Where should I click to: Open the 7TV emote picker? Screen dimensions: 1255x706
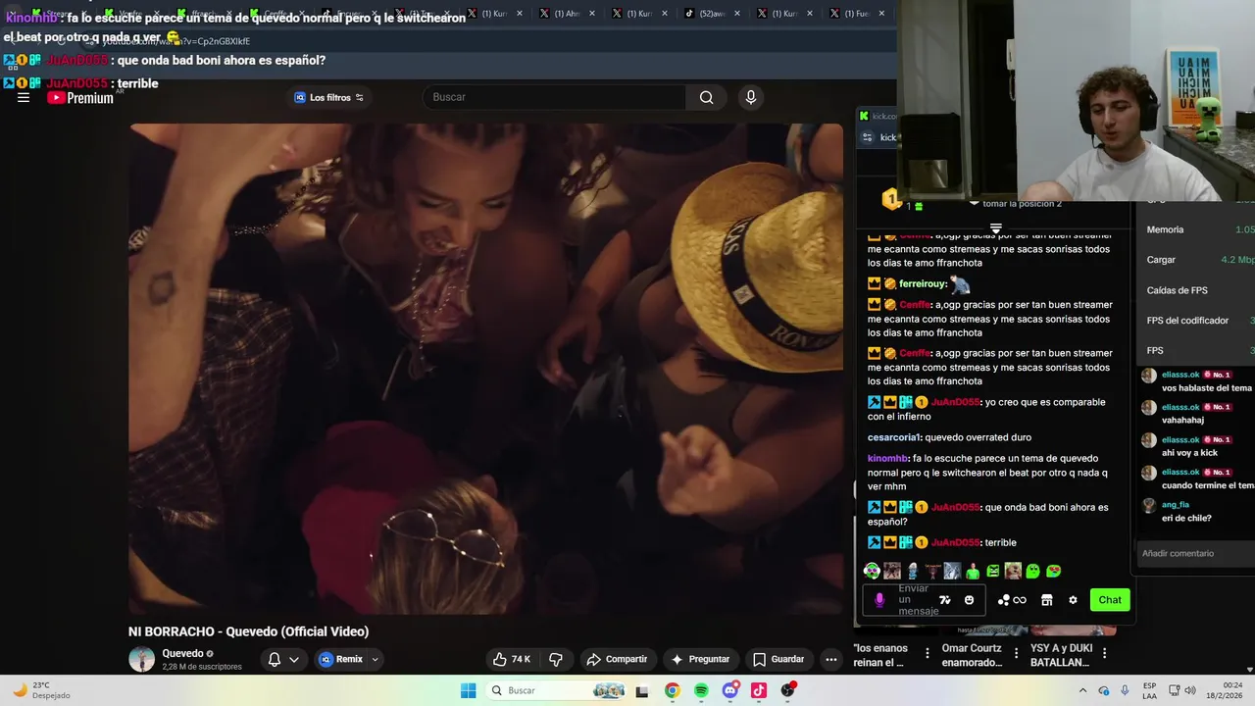(x=945, y=600)
